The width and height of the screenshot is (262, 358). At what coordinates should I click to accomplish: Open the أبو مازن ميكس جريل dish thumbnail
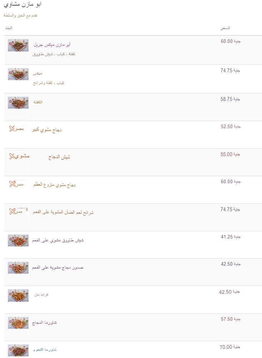[x=18, y=45]
